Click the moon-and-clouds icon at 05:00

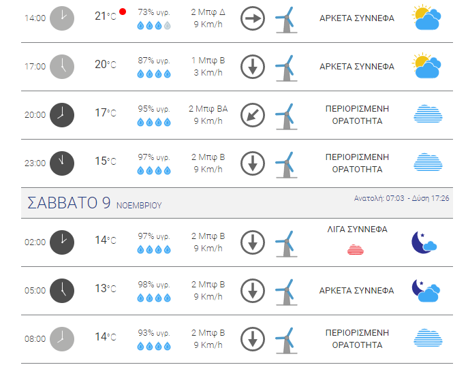[x=426, y=290]
